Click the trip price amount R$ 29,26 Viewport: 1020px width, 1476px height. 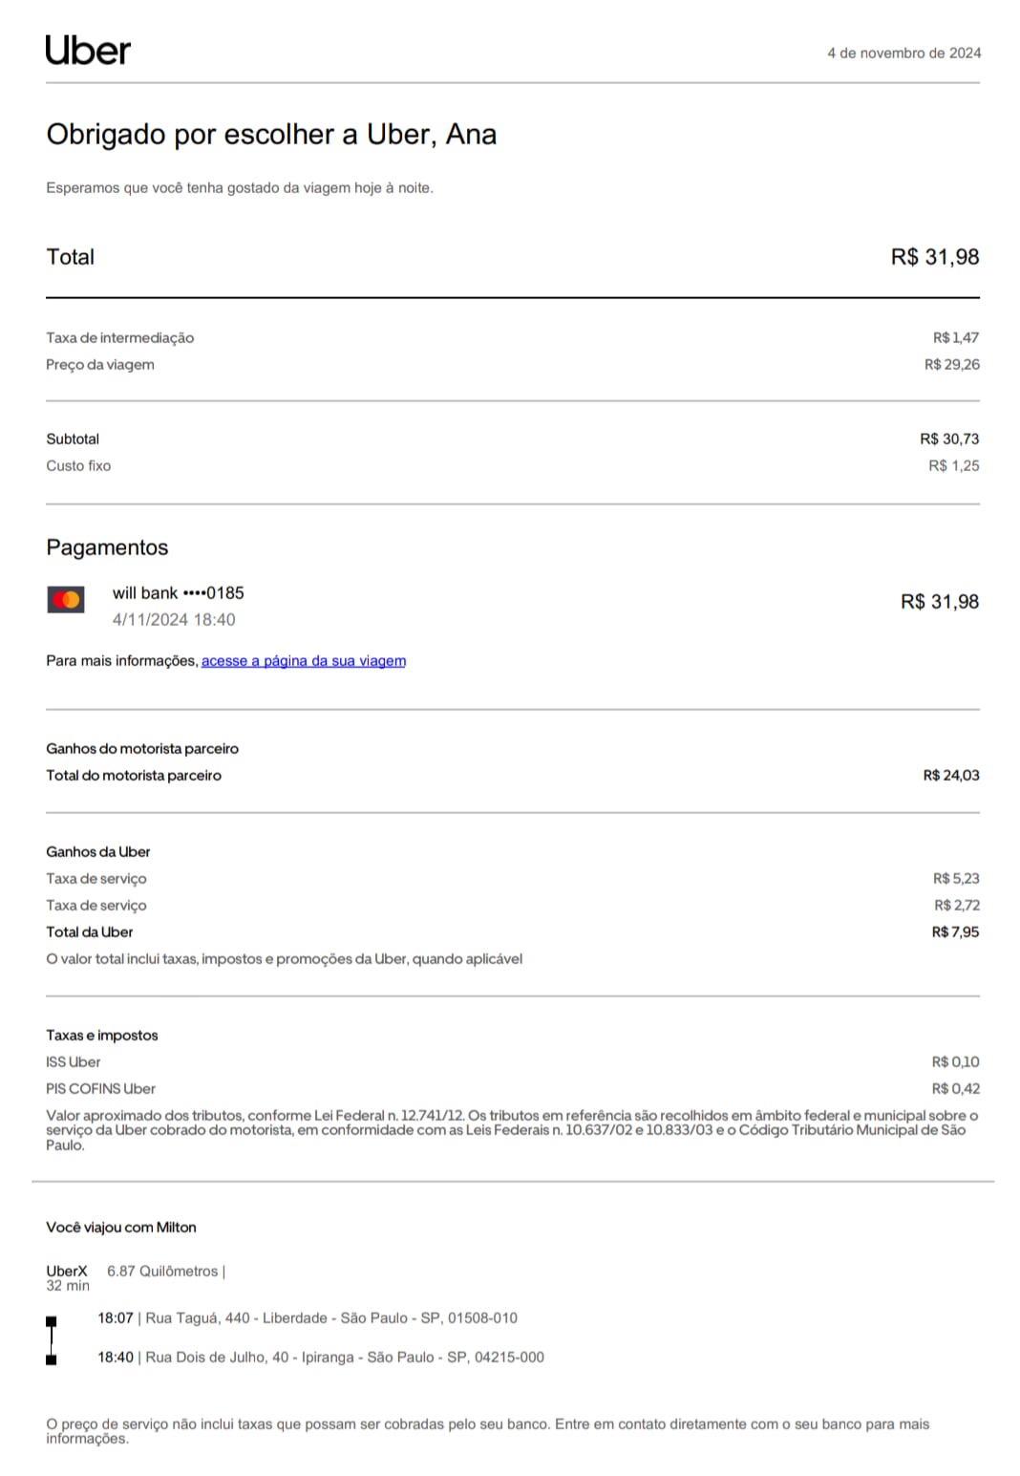coord(951,365)
